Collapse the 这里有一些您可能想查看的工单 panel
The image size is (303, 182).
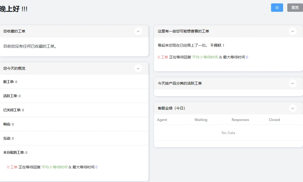tap(293, 31)
